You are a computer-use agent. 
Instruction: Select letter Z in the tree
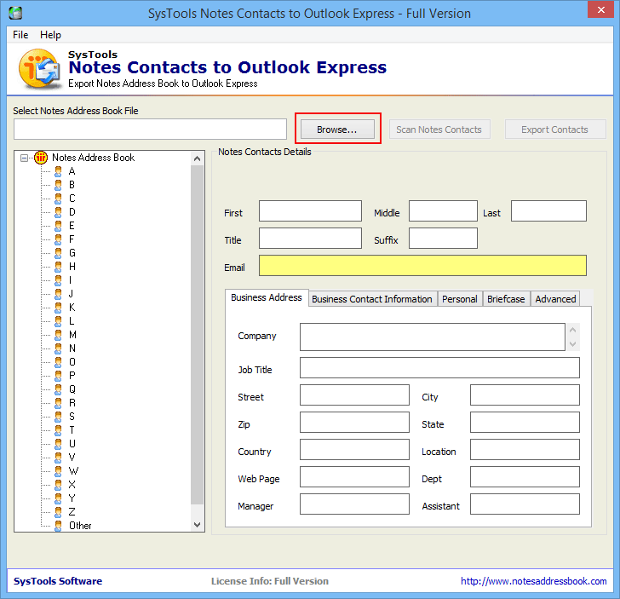(x=72, y=512)
